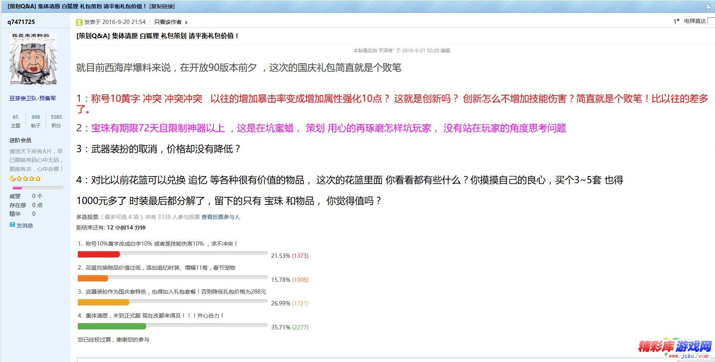
Task: Open the 698 帖子 count
Action: point(36,121)
